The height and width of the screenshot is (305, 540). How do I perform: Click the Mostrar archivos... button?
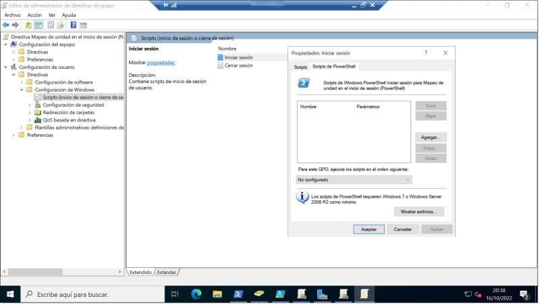click(x=418, y=212)
